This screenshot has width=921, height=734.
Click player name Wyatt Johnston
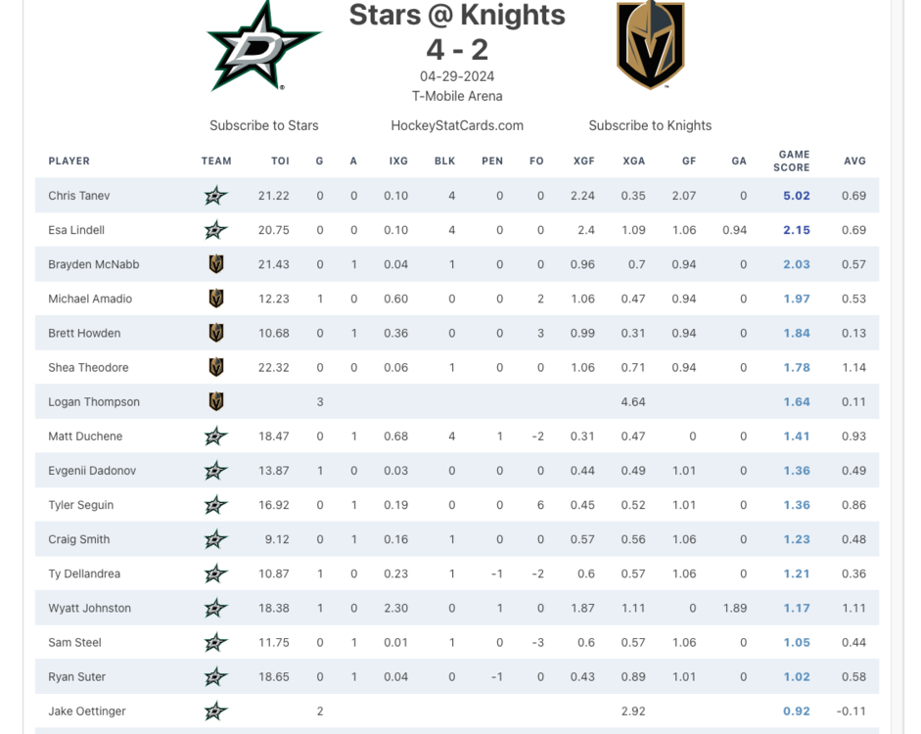click(x=90, y=609)
